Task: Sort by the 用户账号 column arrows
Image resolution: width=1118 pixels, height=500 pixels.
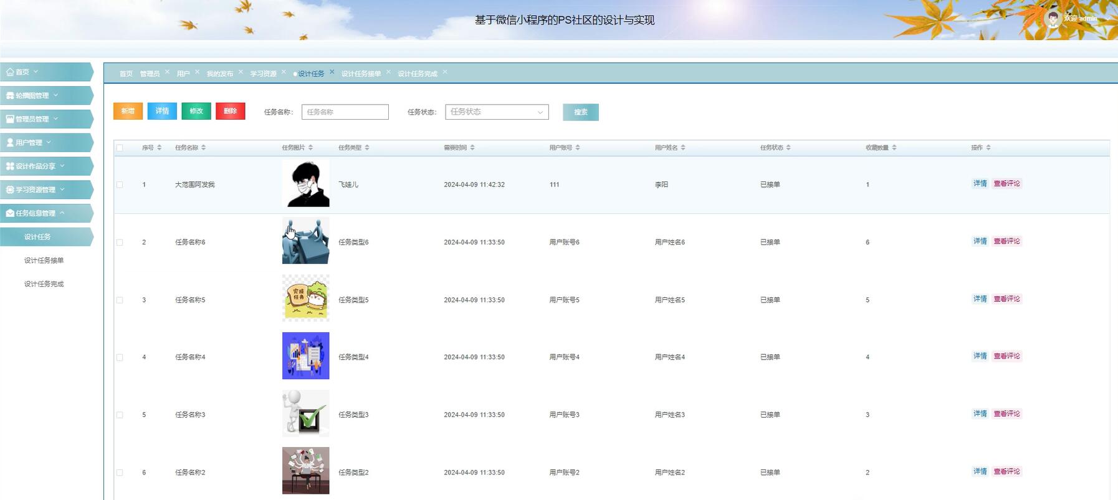Action: pyautogui.click(x=578, y=148)
